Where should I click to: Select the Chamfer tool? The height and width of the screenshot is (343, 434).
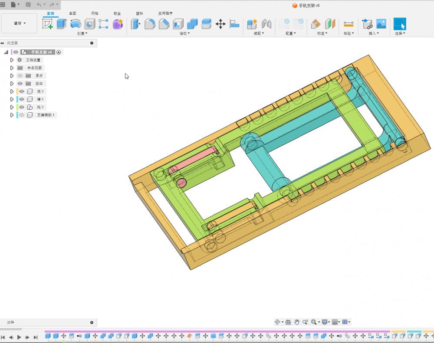pos(164,24)
